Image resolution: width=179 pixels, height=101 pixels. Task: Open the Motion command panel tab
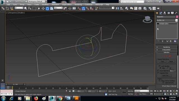tap(169, 13)
